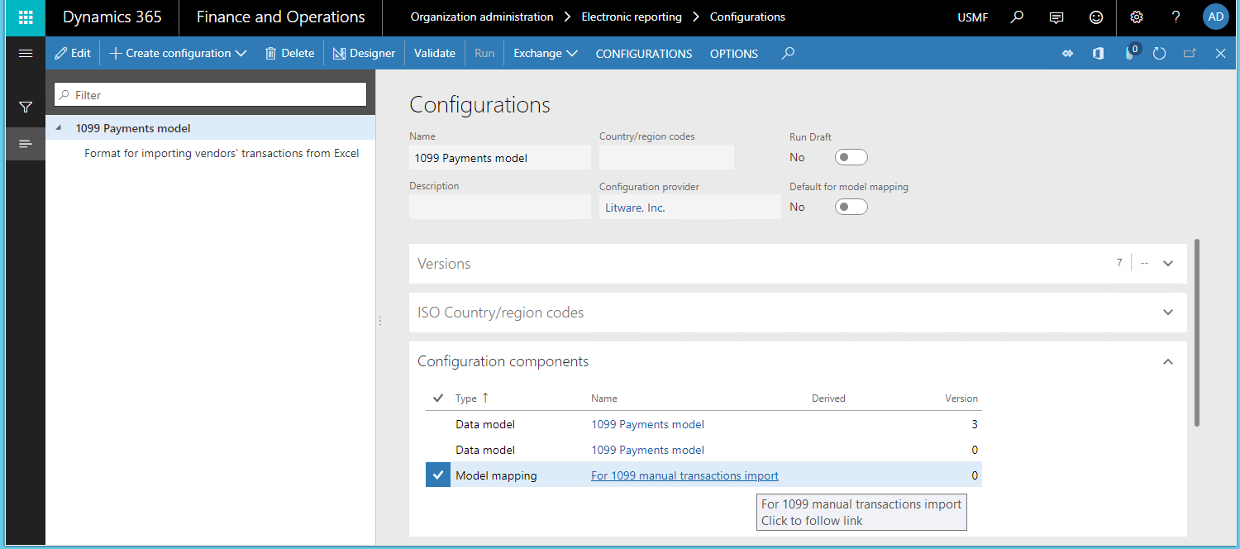Switch to the OPTIONS tab
This screenshot has height=549, width=1240.
pos(733,54)
